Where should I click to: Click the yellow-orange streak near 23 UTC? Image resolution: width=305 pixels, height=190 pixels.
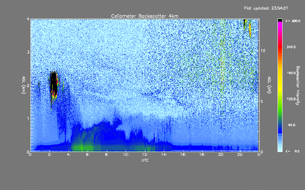coord(250,30)
